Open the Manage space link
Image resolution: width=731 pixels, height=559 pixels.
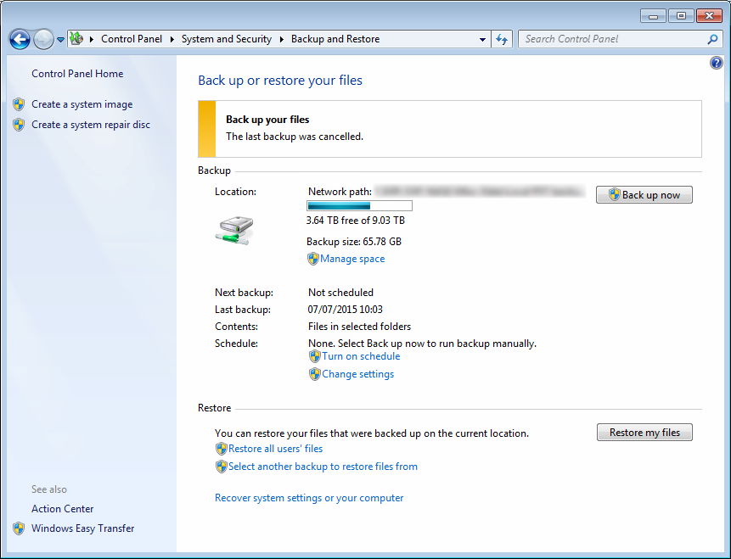pos(352,259)
